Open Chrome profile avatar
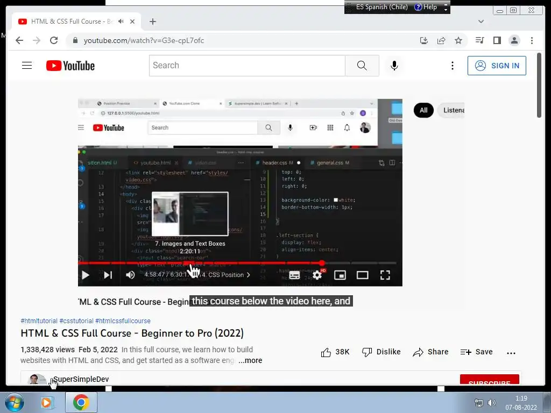Screen dimensions: 551x413 (x=514, y=40)
